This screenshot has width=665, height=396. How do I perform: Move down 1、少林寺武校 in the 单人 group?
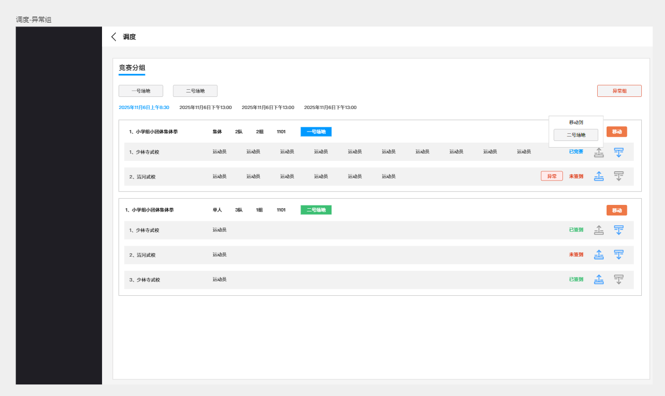pos(619,230)
